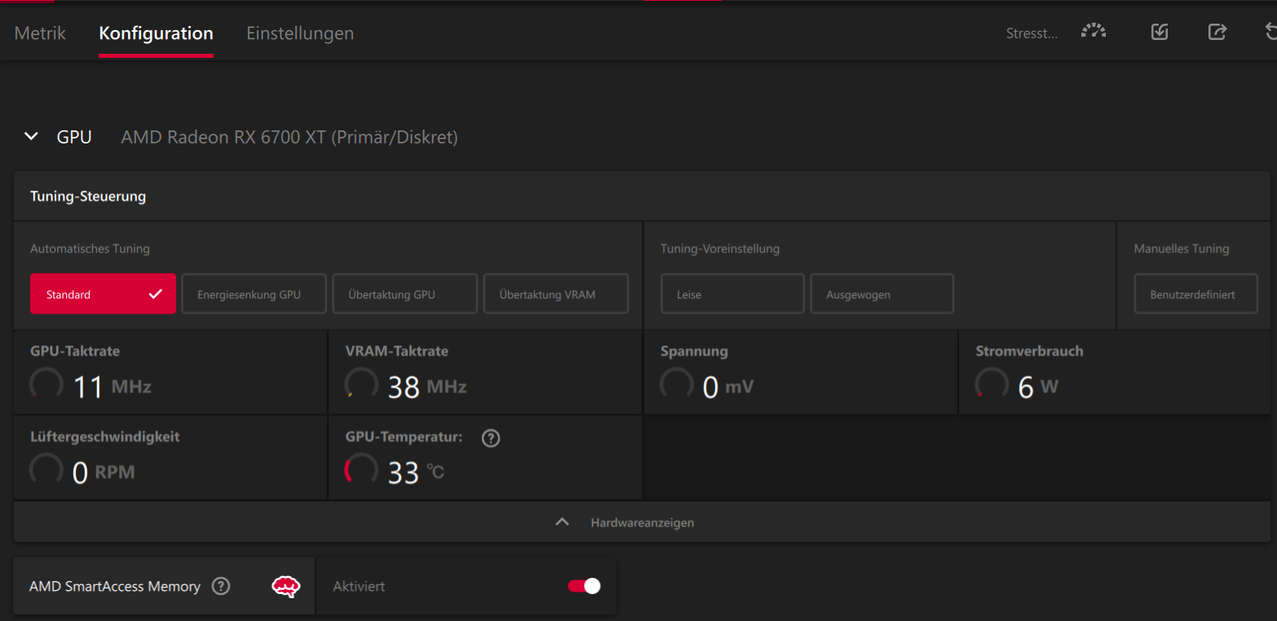The height and width of the screenshot is (621, 1277).
Task: Click the AMD Radeon RX 6700 XT label
Action: 289,137
